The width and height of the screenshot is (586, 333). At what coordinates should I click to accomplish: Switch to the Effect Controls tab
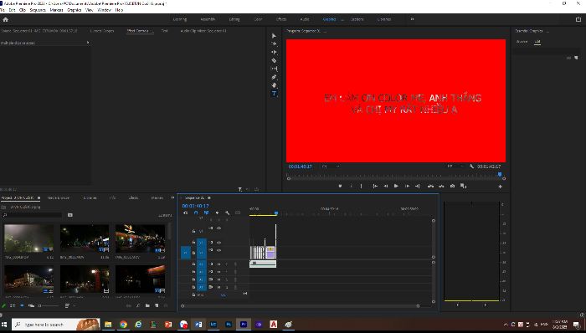click(x=138, y=31)
